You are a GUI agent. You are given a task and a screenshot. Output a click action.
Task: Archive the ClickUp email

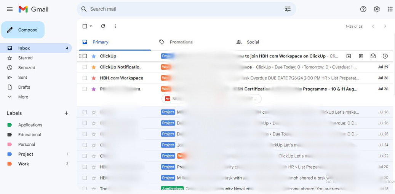point(349,56)
